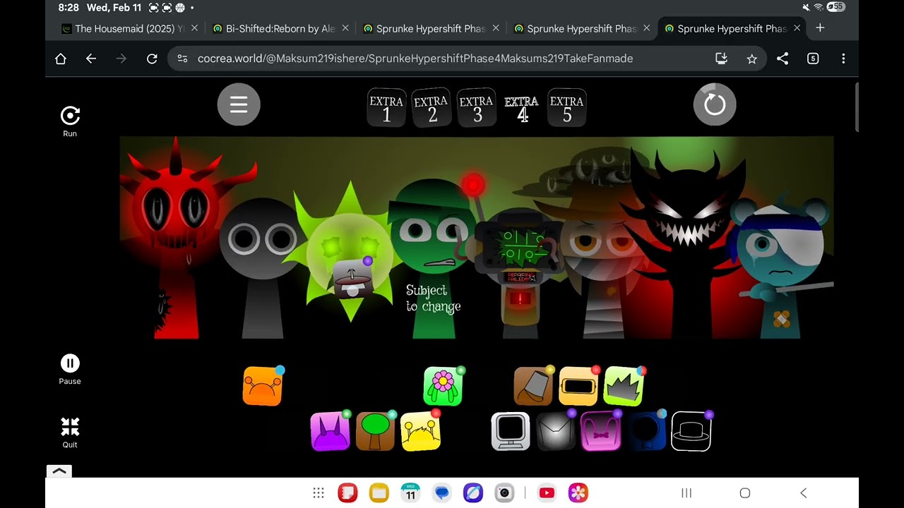Show recent apps with navigation button

click(x=686, y=493)
